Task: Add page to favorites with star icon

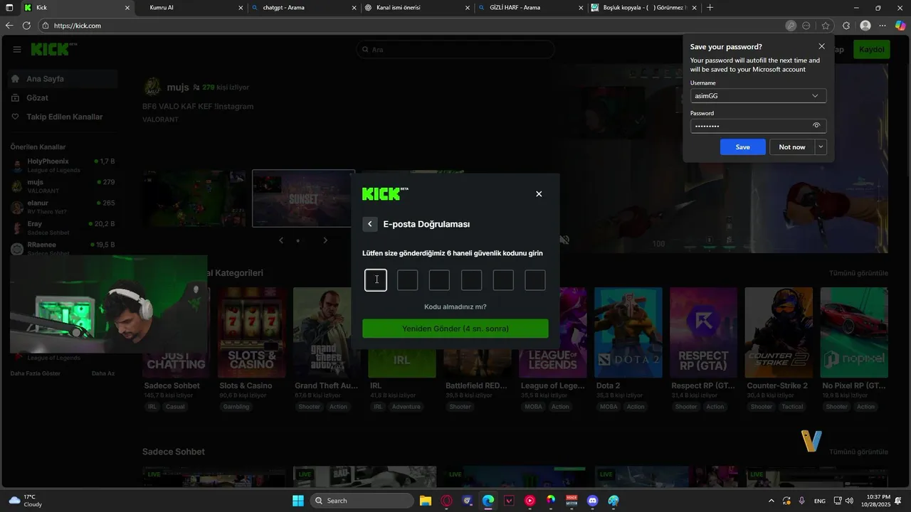Action: click(x=826, y=26)
